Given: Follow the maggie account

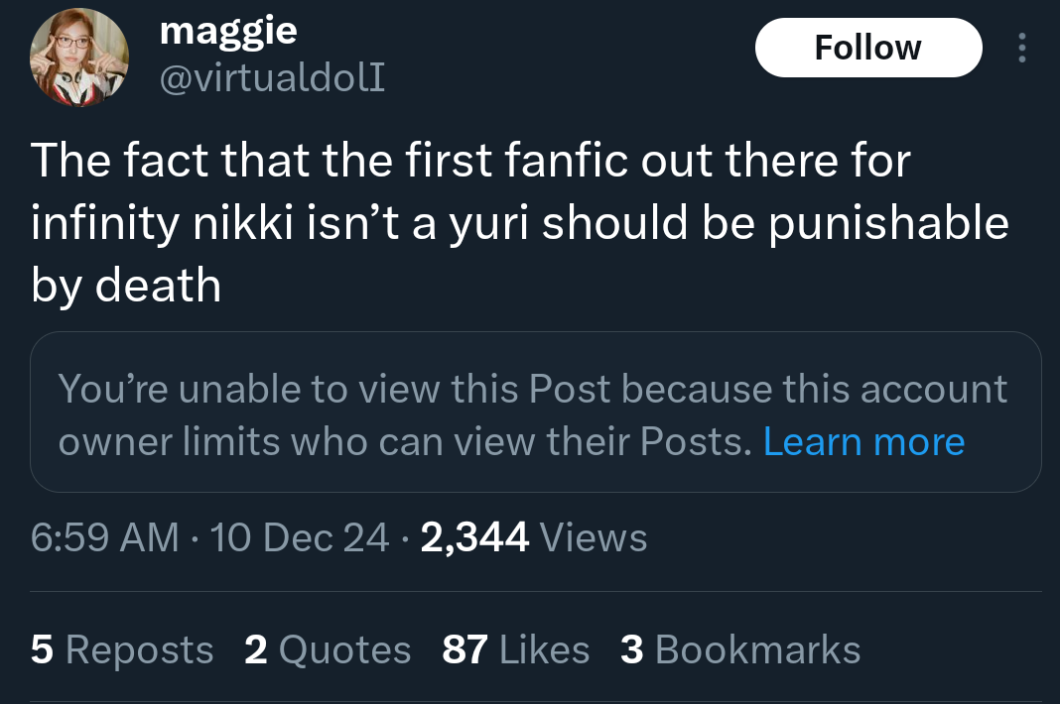Looking at the screenshot, I should [x=867, y=48].
